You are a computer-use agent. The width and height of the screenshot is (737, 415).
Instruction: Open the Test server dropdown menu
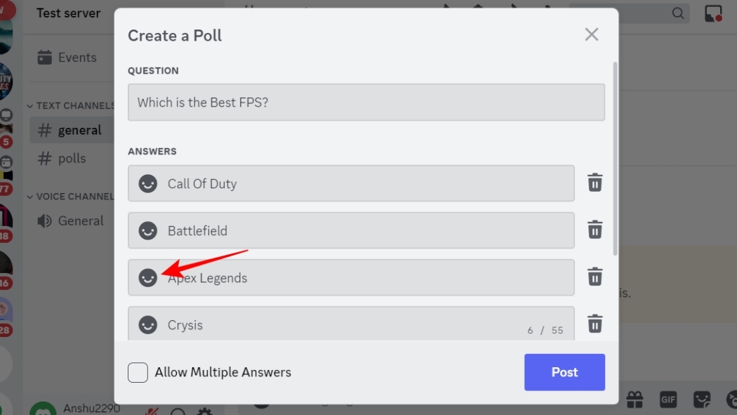[x=68, y=13]
